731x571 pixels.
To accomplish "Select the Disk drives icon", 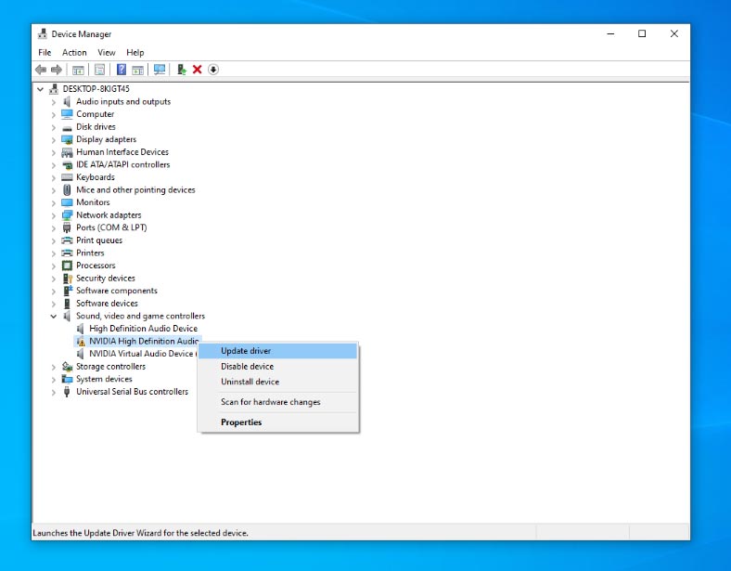I will 67,127.
